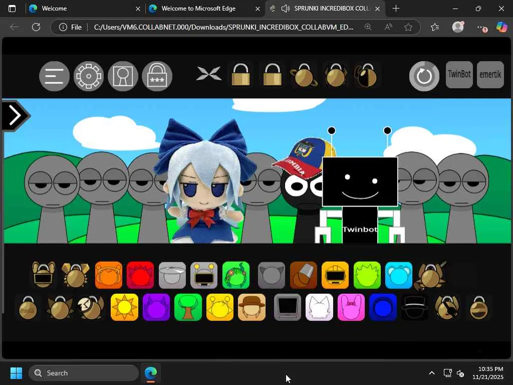
Task: Click the Twinbot robot character on stage
Action: click(360, 185)
